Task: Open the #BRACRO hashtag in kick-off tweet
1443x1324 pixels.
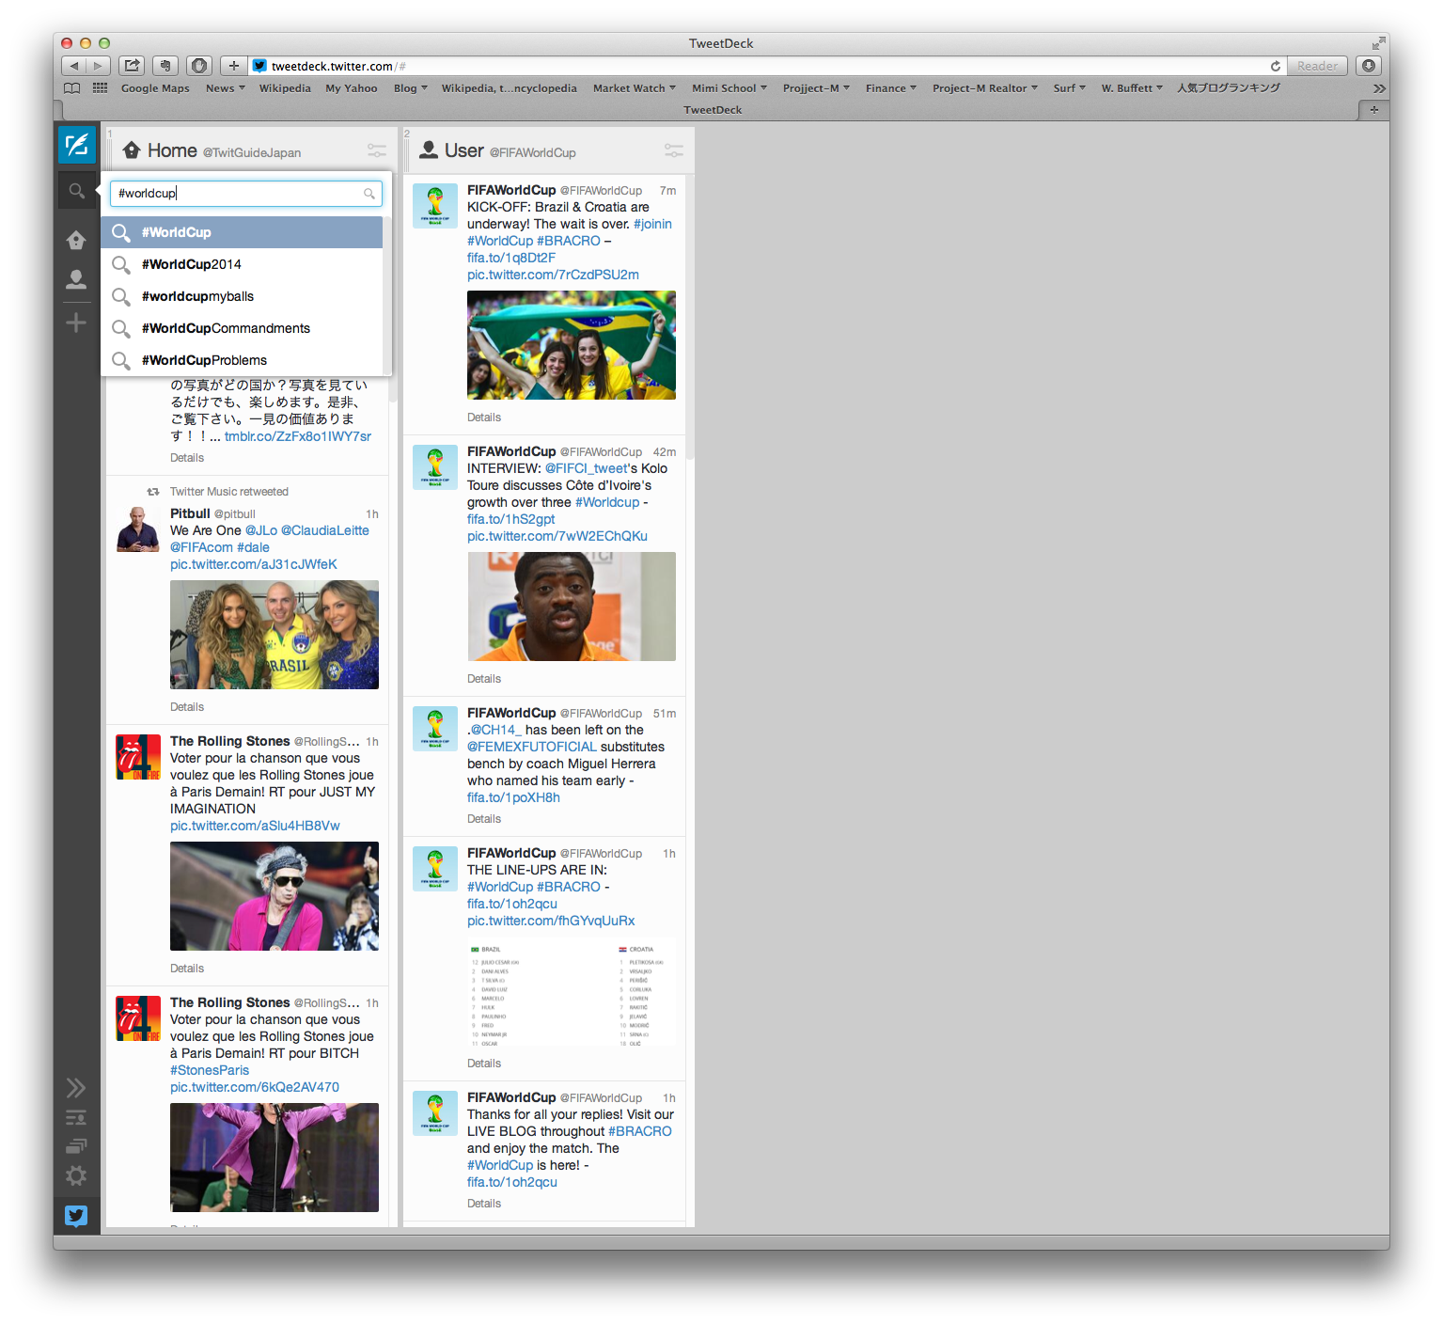Action: [x=568, y=241]
